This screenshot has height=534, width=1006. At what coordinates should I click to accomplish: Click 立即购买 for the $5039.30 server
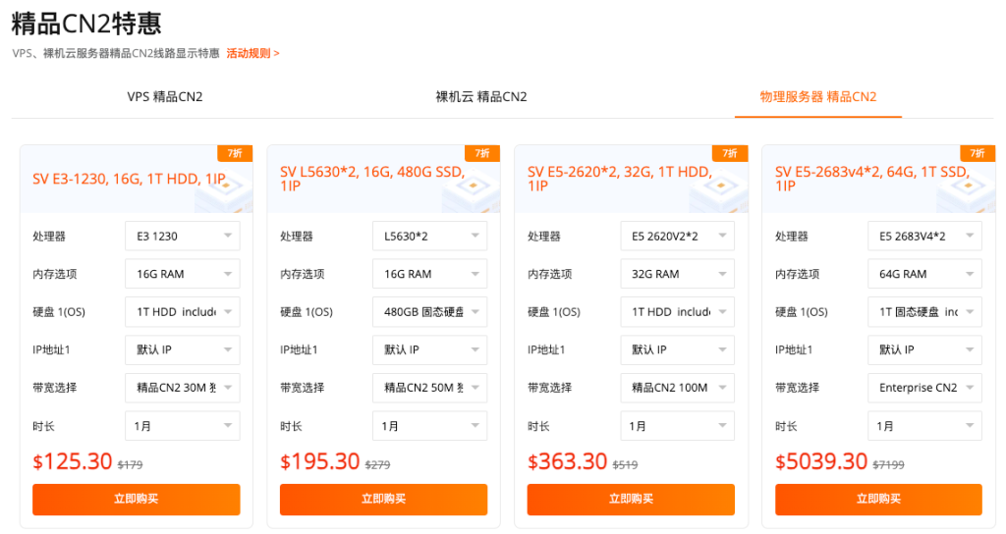[878, 500]
